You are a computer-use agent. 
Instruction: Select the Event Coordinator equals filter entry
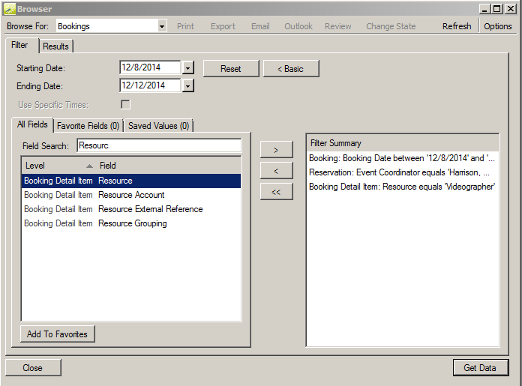click(402, 172)
